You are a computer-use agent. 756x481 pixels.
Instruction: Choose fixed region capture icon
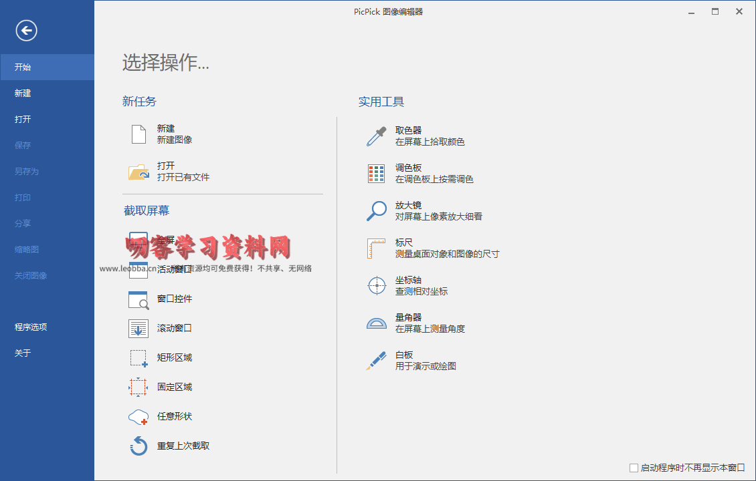click(138, 387)
